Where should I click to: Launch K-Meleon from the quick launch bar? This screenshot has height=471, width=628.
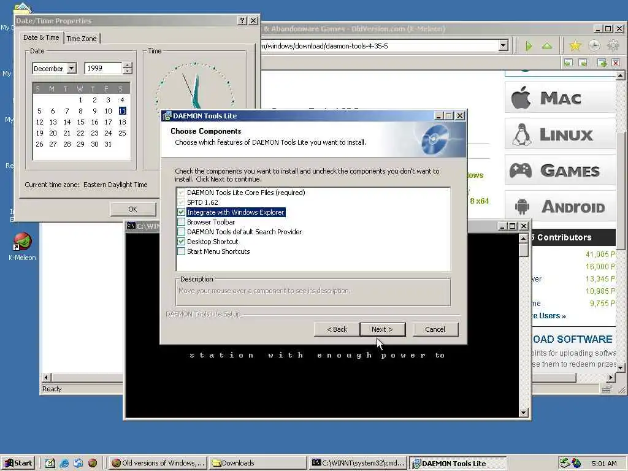[93, 464]
